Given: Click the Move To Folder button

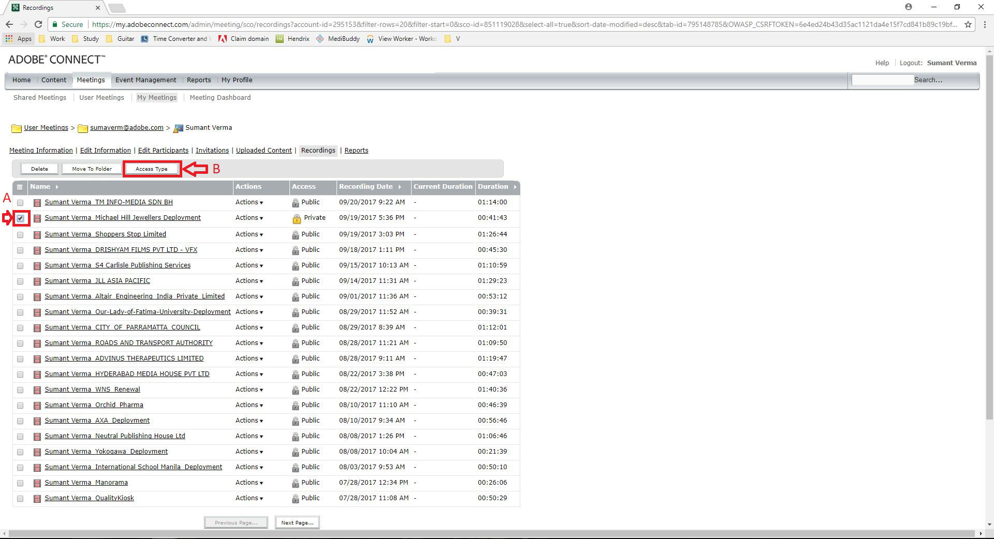Looking at the screenshot, I should (92, 169).
